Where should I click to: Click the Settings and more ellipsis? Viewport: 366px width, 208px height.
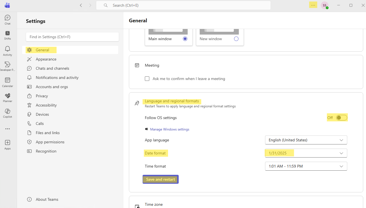pos(313,5)
